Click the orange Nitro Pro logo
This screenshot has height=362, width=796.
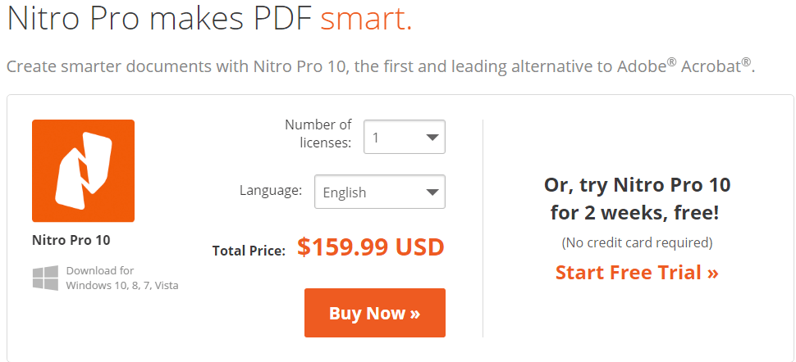pyautogui.click(x=83, y=171)
